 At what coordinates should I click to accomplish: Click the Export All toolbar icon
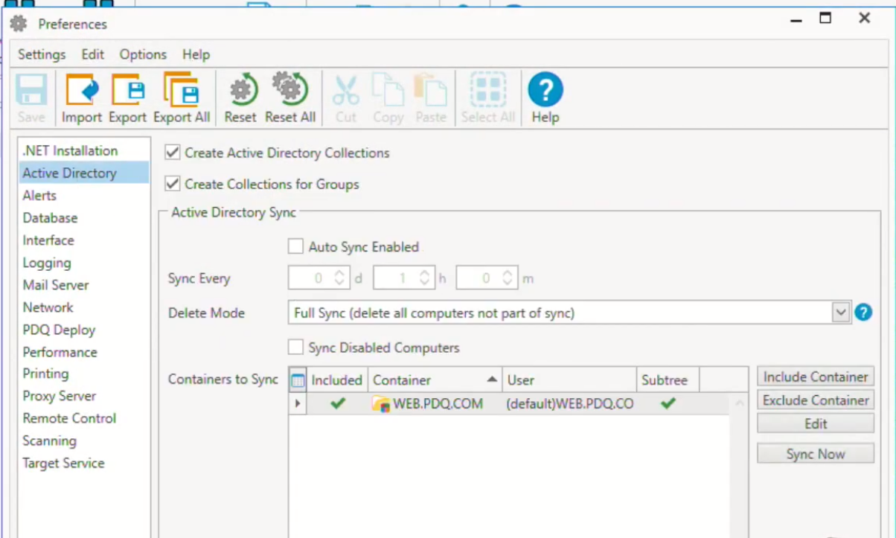click(181, 90)
